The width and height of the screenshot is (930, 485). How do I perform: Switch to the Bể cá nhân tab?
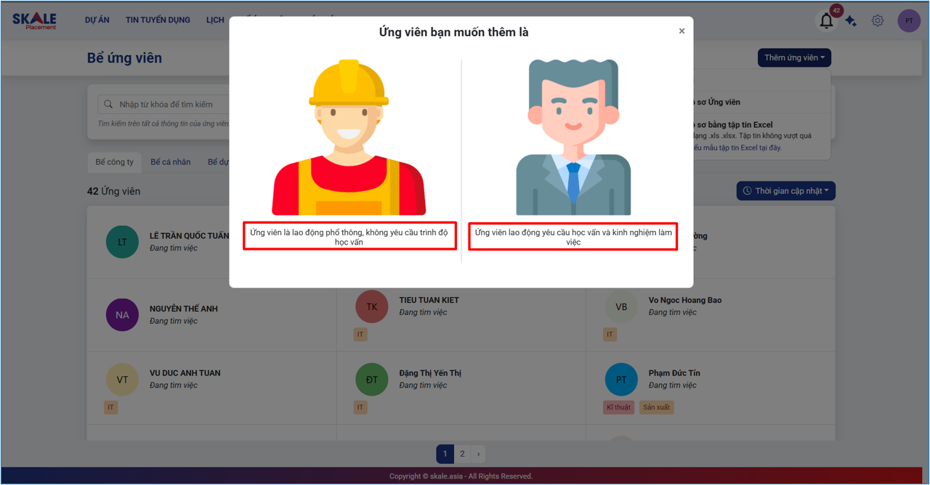(171, 162)
